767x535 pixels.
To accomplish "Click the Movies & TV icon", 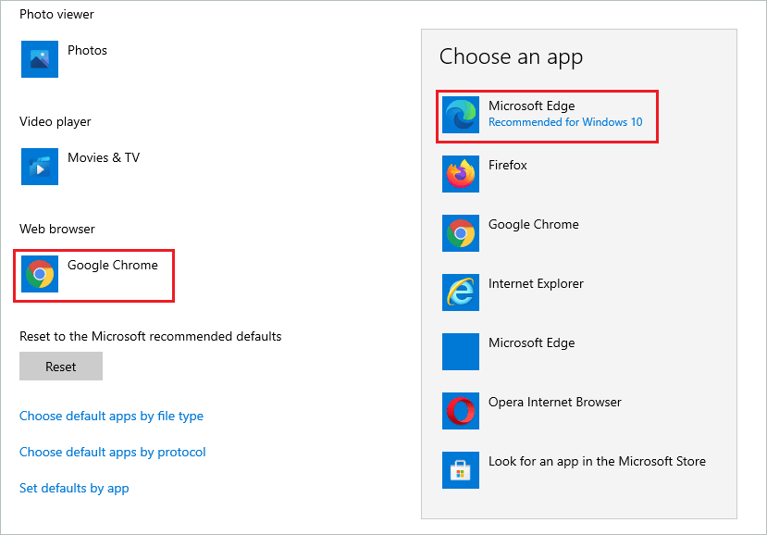I will coord(39,166).
